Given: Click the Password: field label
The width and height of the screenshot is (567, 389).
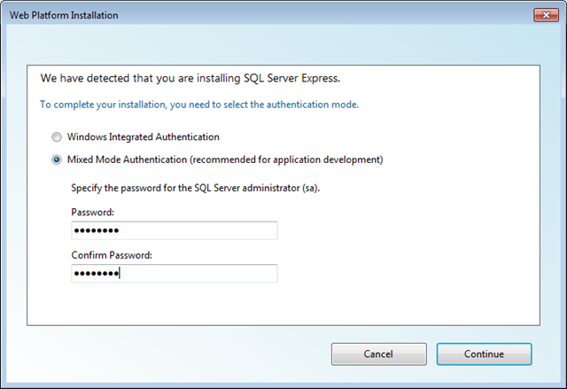Looking at the screenshot, I should pyautogui.click(x=92, y=212).
